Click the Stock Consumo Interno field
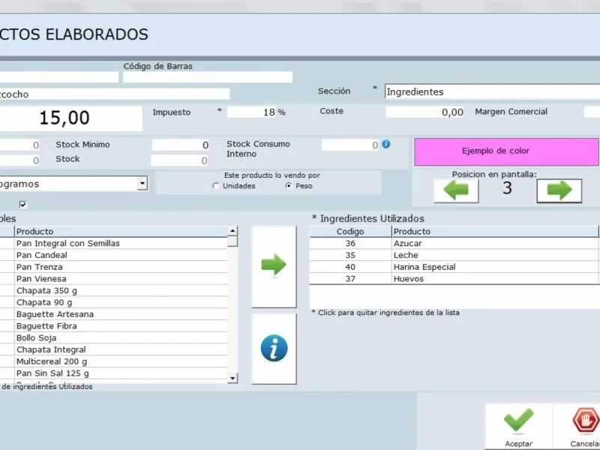This screenshot has width=600, height=450. (x=350, y=145)
